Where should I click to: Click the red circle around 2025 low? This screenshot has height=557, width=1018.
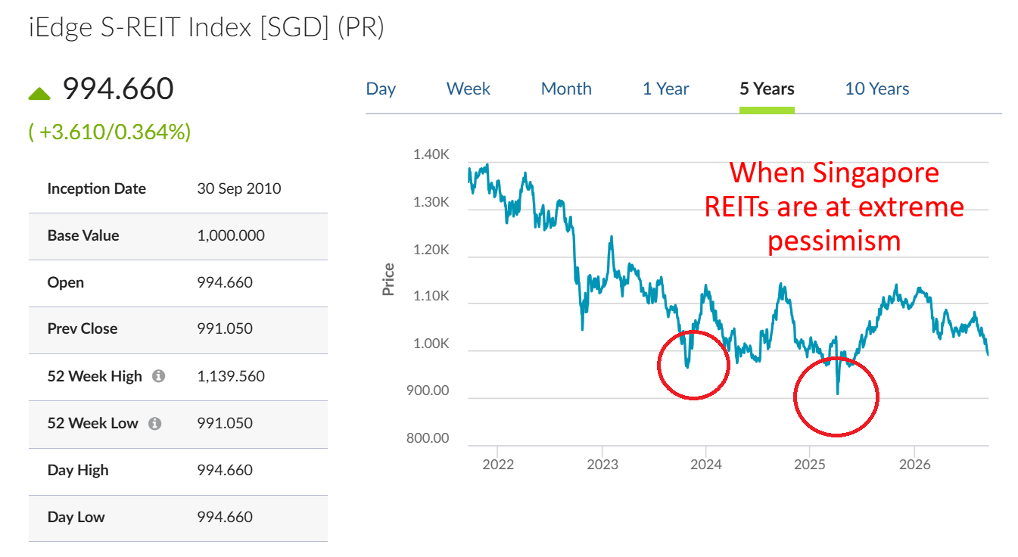click(836, 396)
